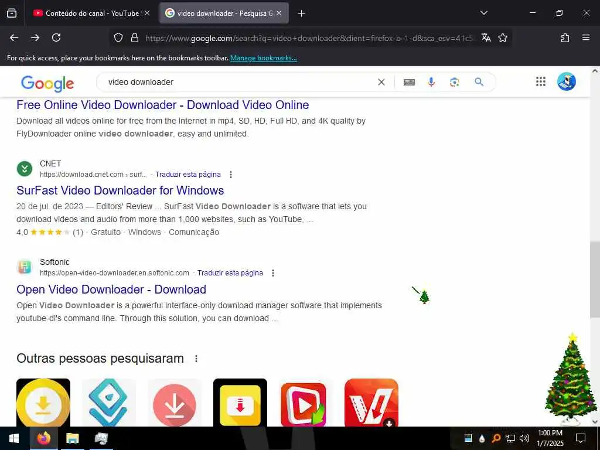
Task: Start voice search with microphone icon
Action: point(431,82)
